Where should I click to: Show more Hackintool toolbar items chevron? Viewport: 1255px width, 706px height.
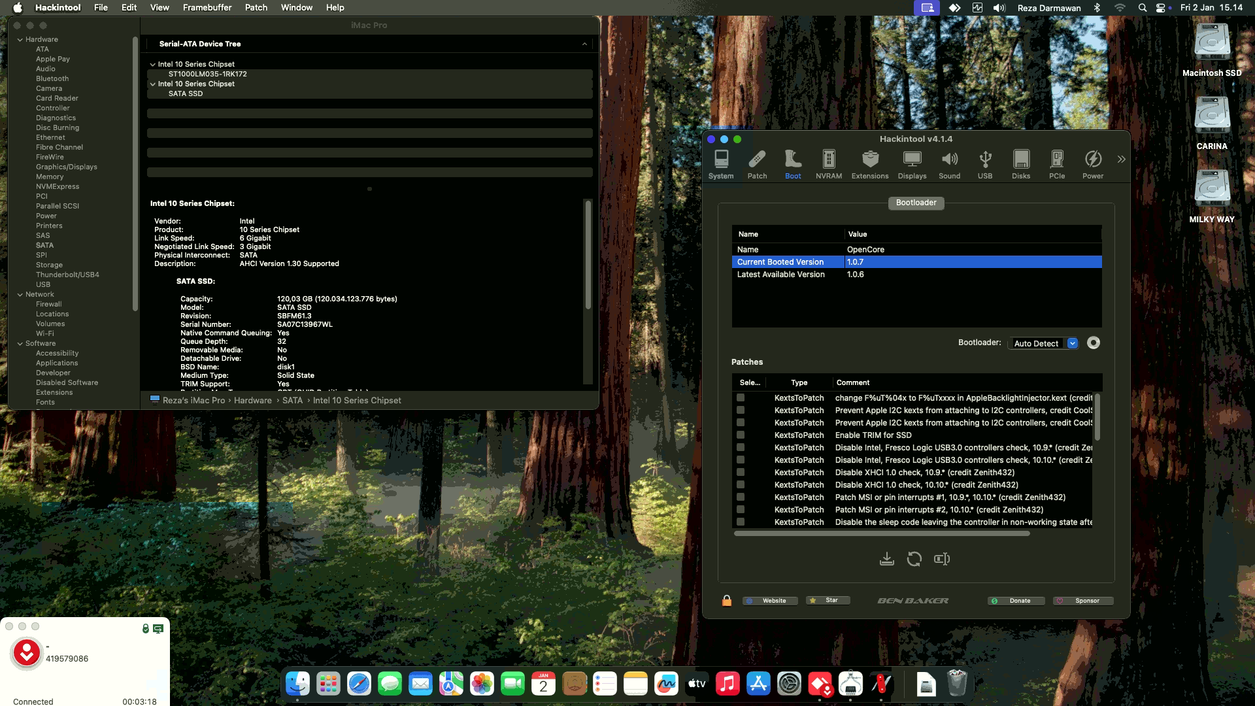[x=1122, y=159]
